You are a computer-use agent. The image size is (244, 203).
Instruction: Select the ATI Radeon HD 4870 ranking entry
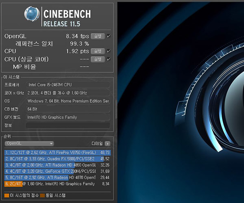point(57,177)
